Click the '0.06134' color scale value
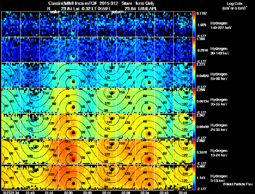This screenshot has height=194, width=255. 203,101
